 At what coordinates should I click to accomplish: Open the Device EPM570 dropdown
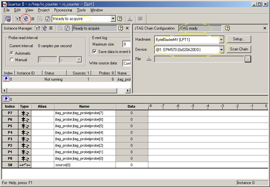(x=221, y=50)
